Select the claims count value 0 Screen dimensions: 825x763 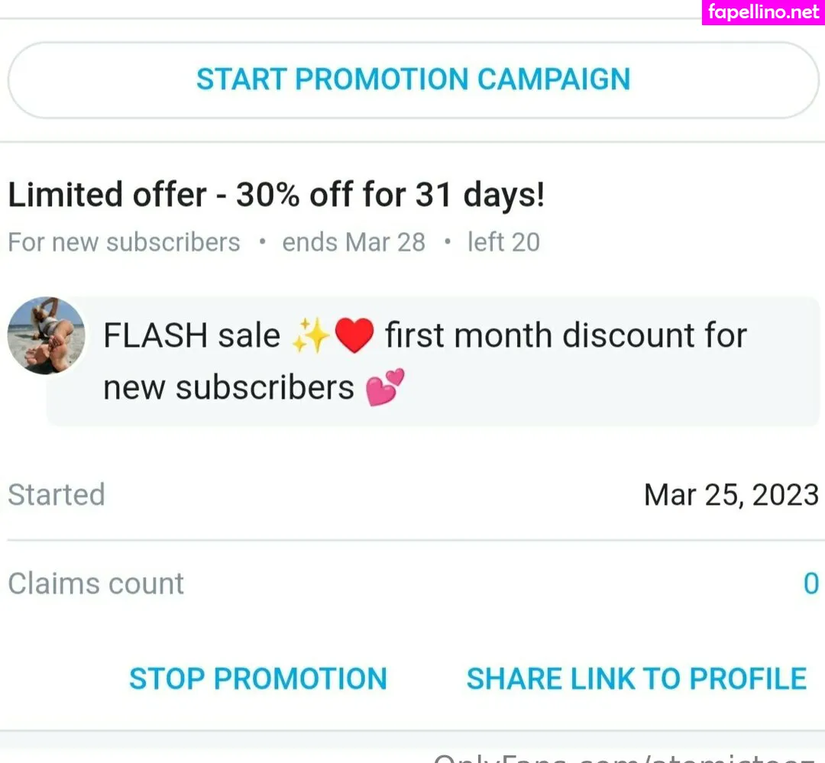810,584
